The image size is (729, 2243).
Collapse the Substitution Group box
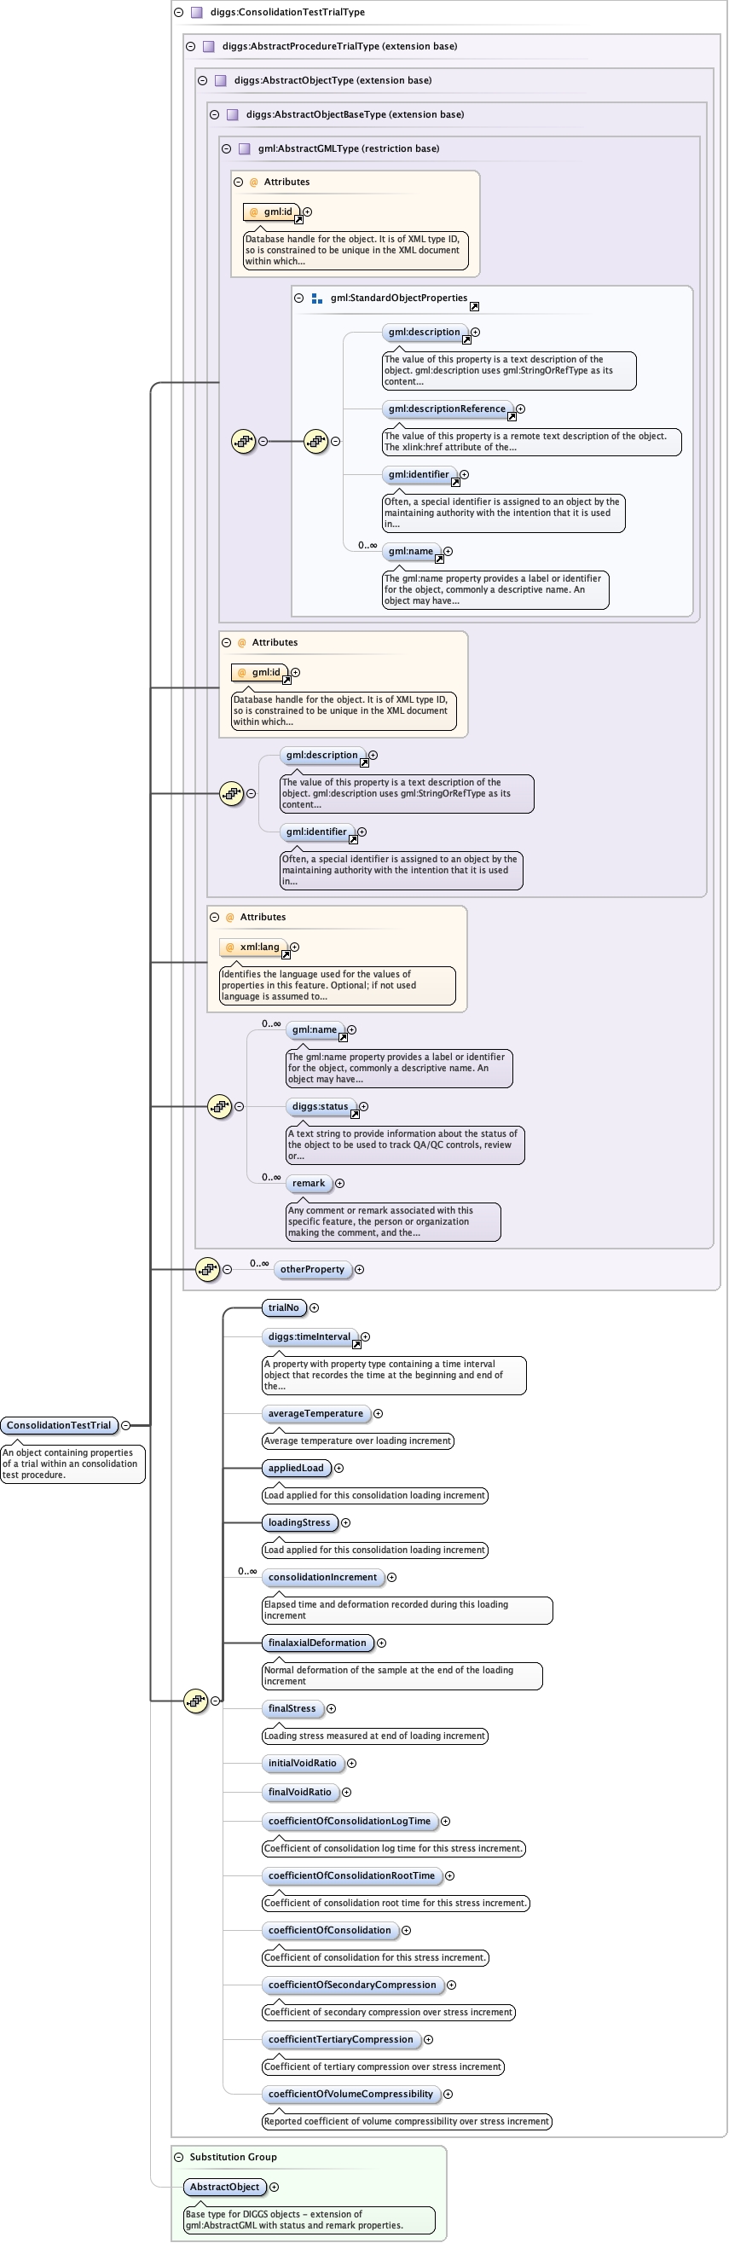pos(179,2157)
